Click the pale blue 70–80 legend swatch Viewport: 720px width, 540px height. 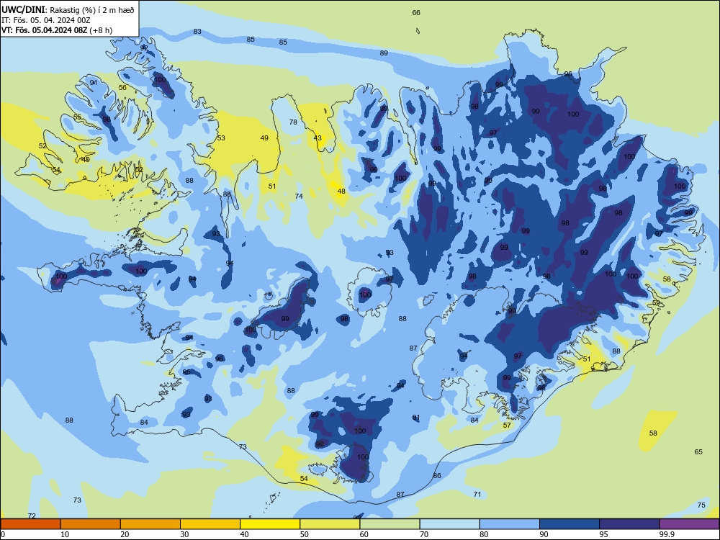coord(450,524)
